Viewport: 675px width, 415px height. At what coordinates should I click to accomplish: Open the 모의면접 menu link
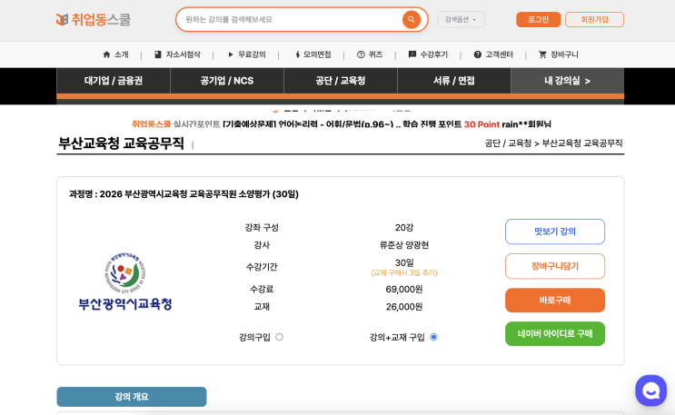[317, 54]
